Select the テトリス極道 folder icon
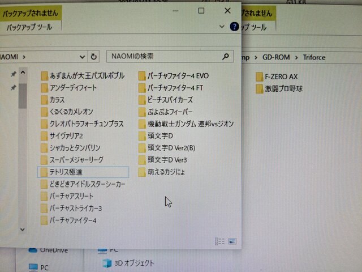Image resolution: width=362 pixels, height=272 pixels. (44, 172)
